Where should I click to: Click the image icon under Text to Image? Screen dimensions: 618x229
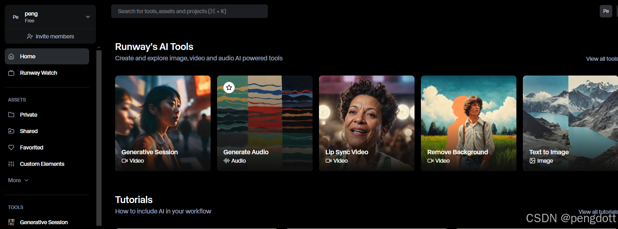[532, 161]
